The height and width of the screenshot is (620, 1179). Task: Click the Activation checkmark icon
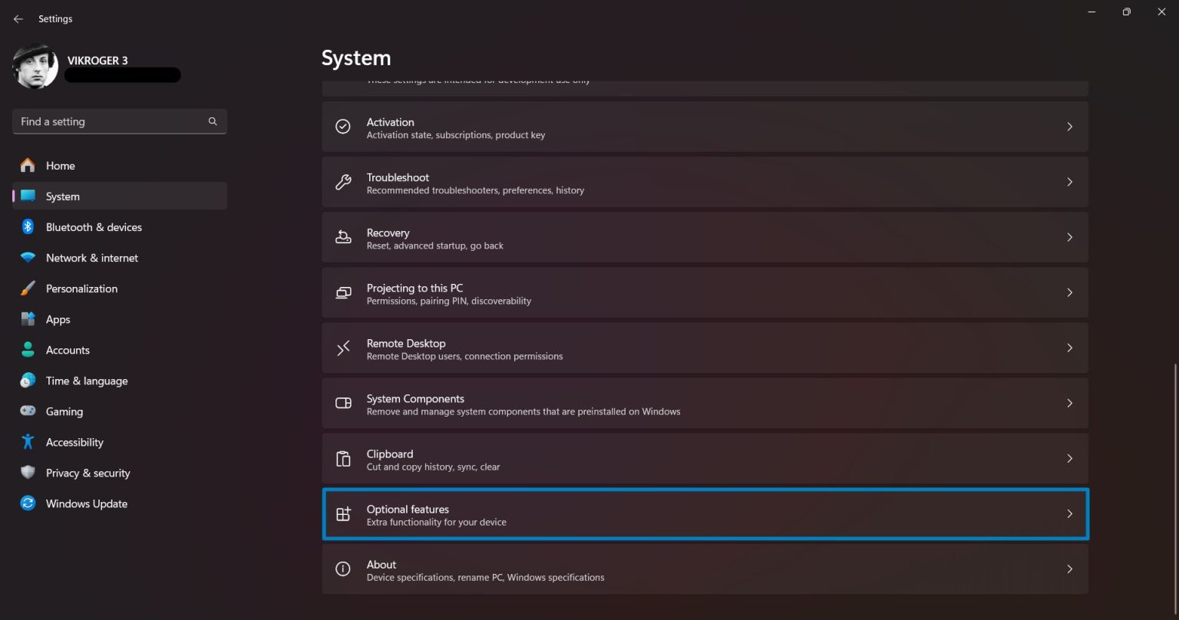pyautogui.click(x=342, y=126)
